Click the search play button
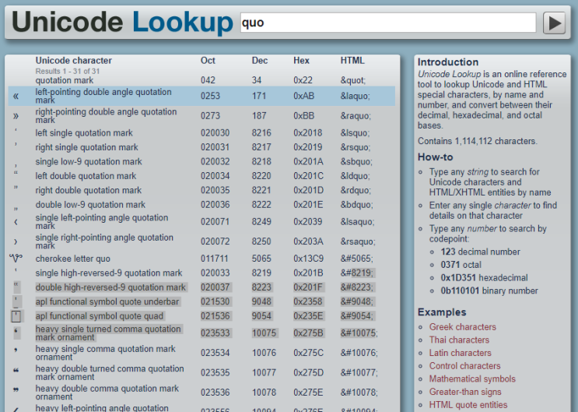Viewport: 578px width, 412px height. tap(554, 23)
